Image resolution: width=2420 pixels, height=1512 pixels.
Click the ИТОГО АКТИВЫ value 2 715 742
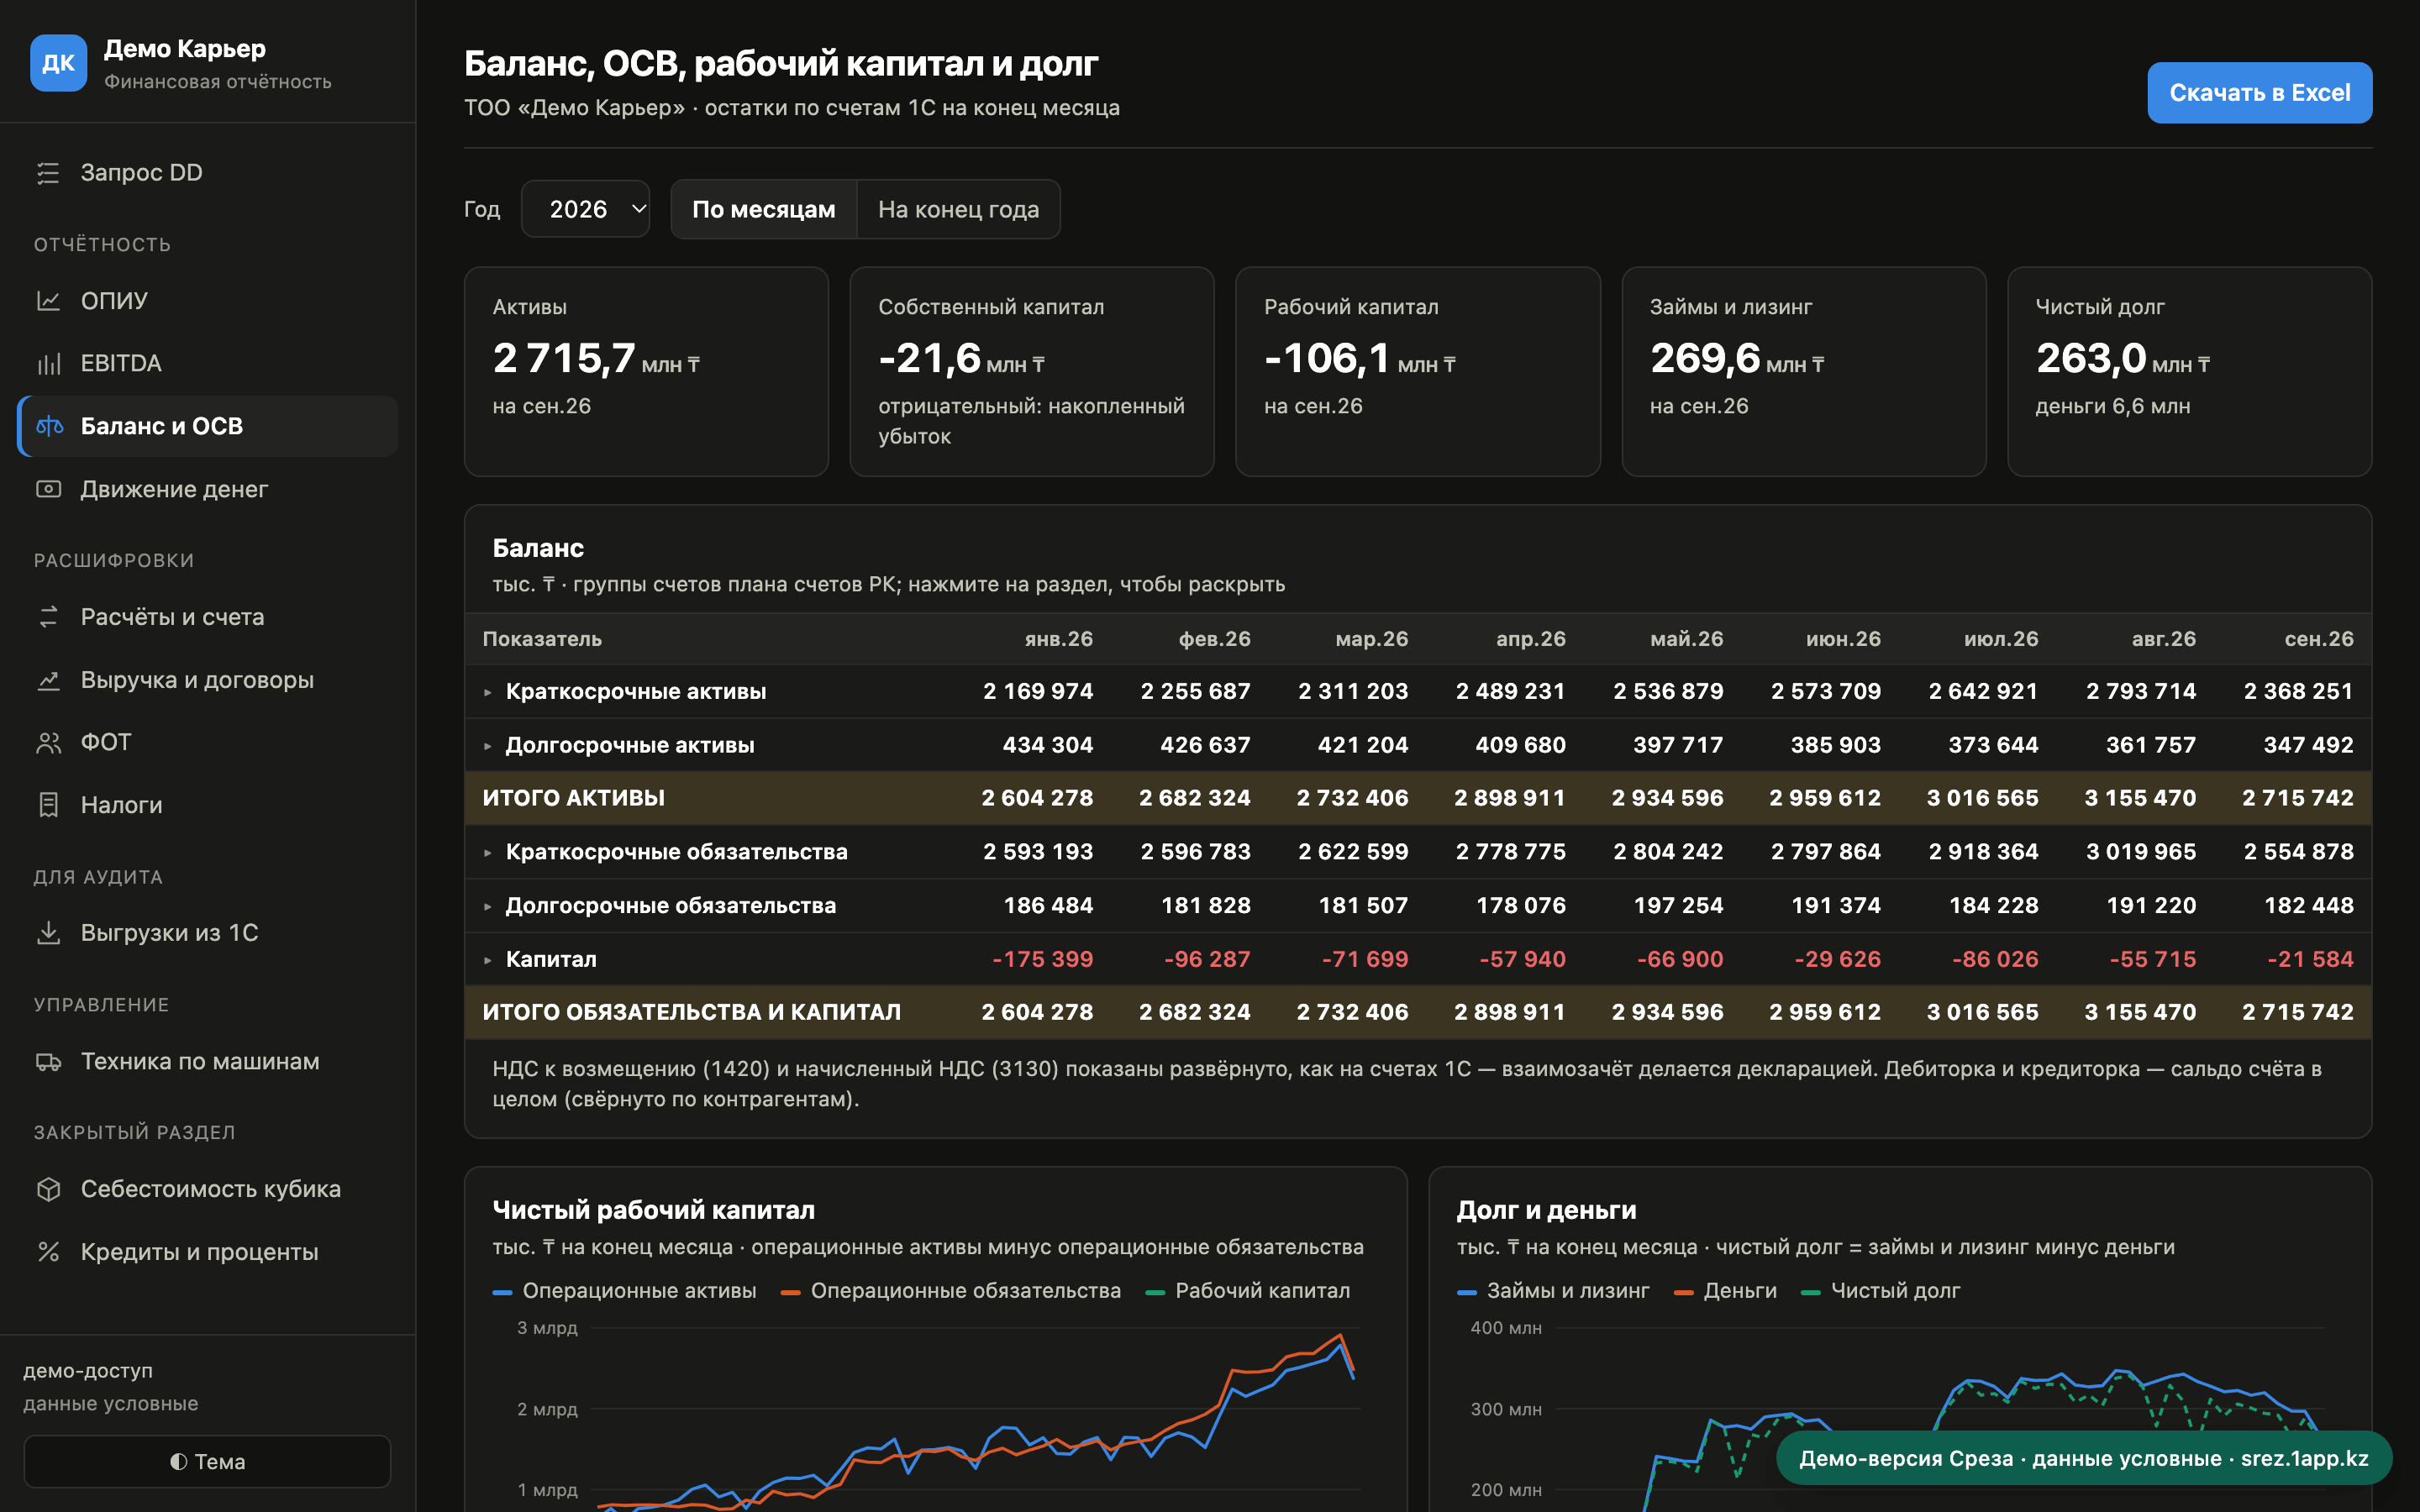click(x=2297, y=798)
